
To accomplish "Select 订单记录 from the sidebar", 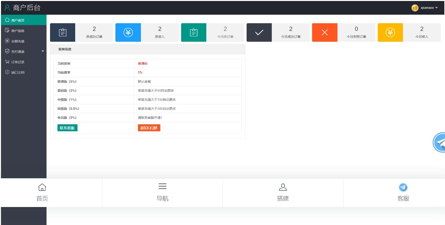I will pos(18,62).
